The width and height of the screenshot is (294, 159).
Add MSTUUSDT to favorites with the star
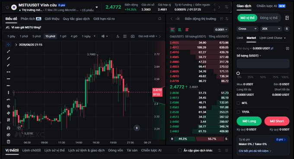click(7, 7)
